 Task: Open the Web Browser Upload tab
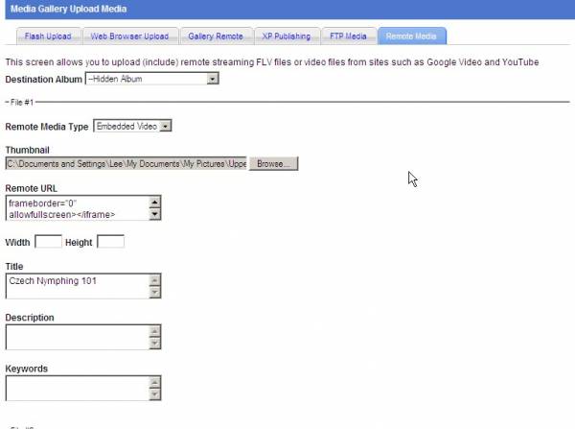pos(129,36)
